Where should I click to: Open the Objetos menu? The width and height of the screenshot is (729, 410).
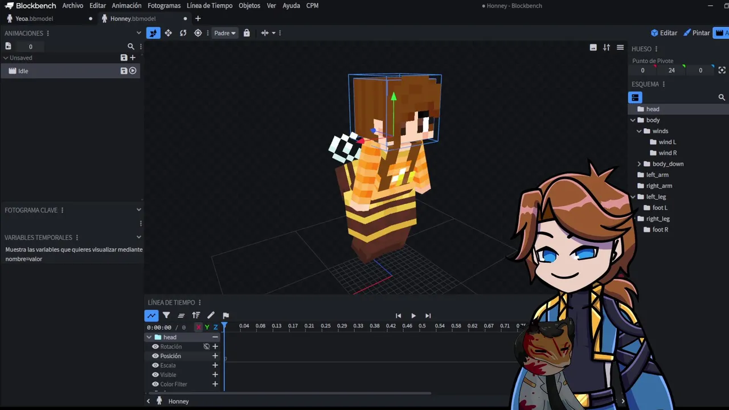tap(249, 6)
